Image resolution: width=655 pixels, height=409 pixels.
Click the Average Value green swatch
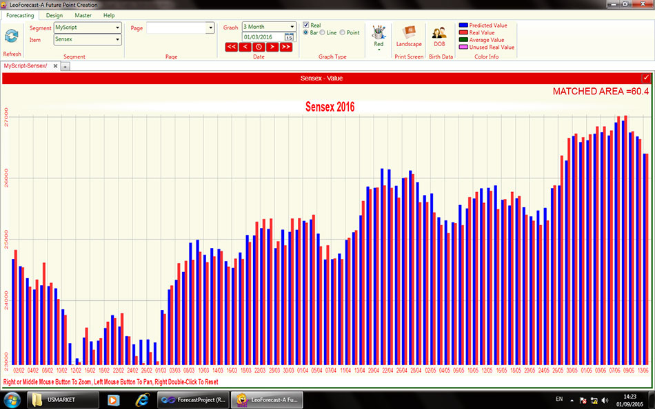tap(463, 40)
